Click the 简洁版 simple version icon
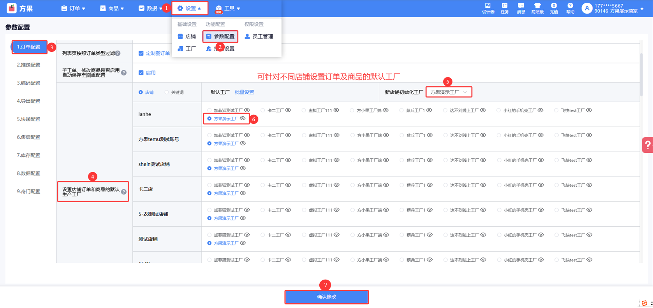Viewport: 653px width, 308px height. tap(537, 8)
